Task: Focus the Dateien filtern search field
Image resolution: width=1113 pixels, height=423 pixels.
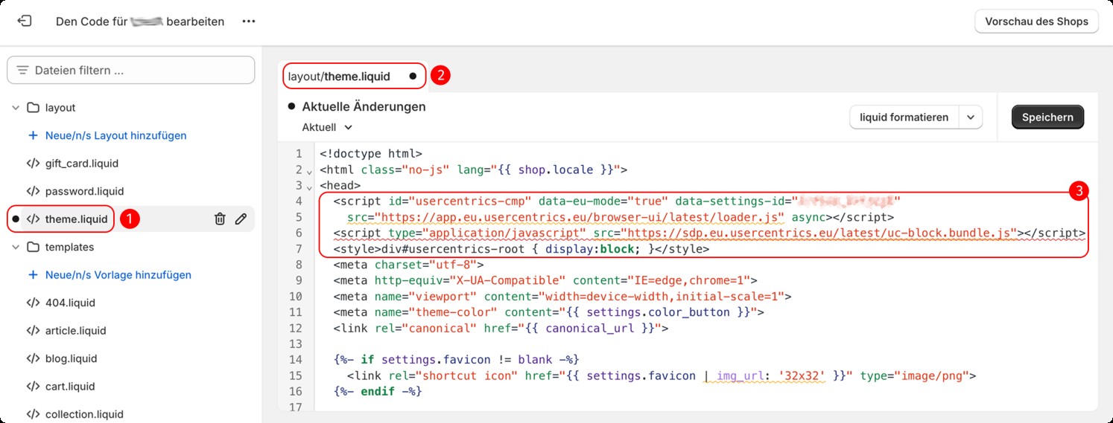Action: [131, 70]
